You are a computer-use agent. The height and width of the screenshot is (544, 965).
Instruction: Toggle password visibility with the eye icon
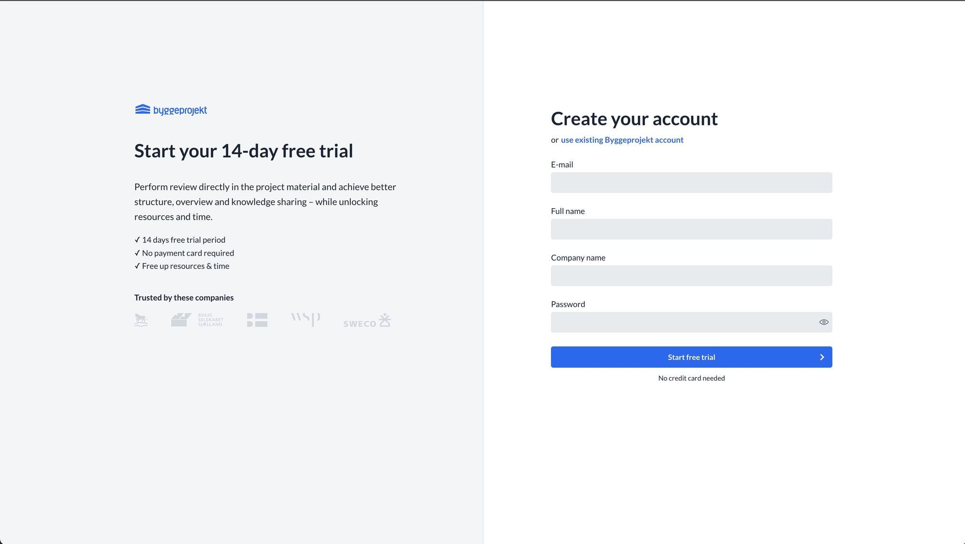coord(824,322)
